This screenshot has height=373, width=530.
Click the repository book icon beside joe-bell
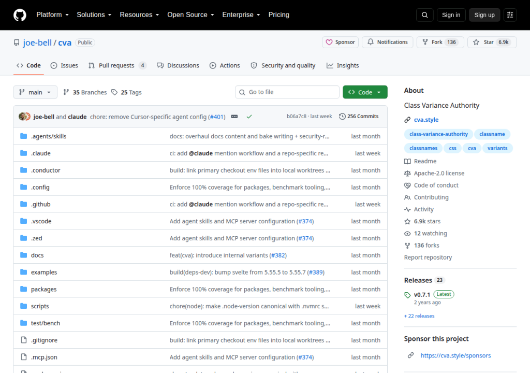(x=17, y=42)
